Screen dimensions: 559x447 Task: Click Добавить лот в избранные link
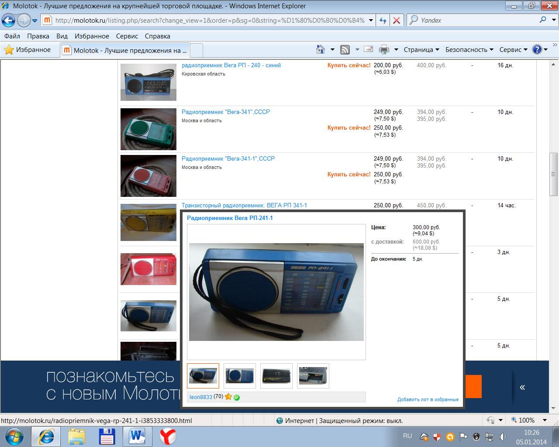pyautogui.click(x=428, y=399)
